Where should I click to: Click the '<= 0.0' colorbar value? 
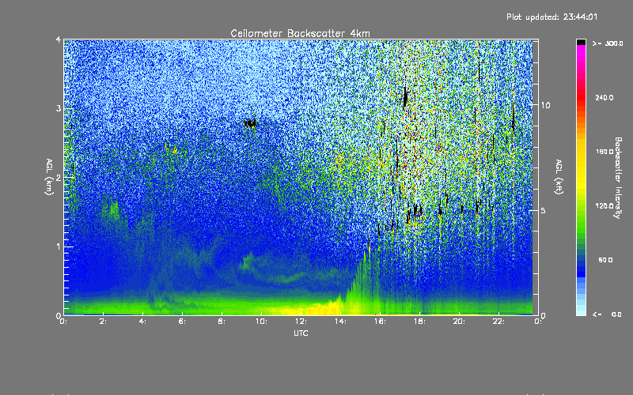(x=607, y=314)
